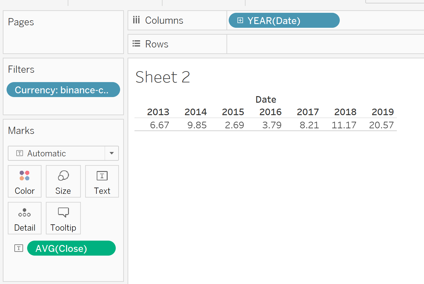This screenshot has width=424, height=284.
Task: Click the Sheet 2 title
Action: 163,77
